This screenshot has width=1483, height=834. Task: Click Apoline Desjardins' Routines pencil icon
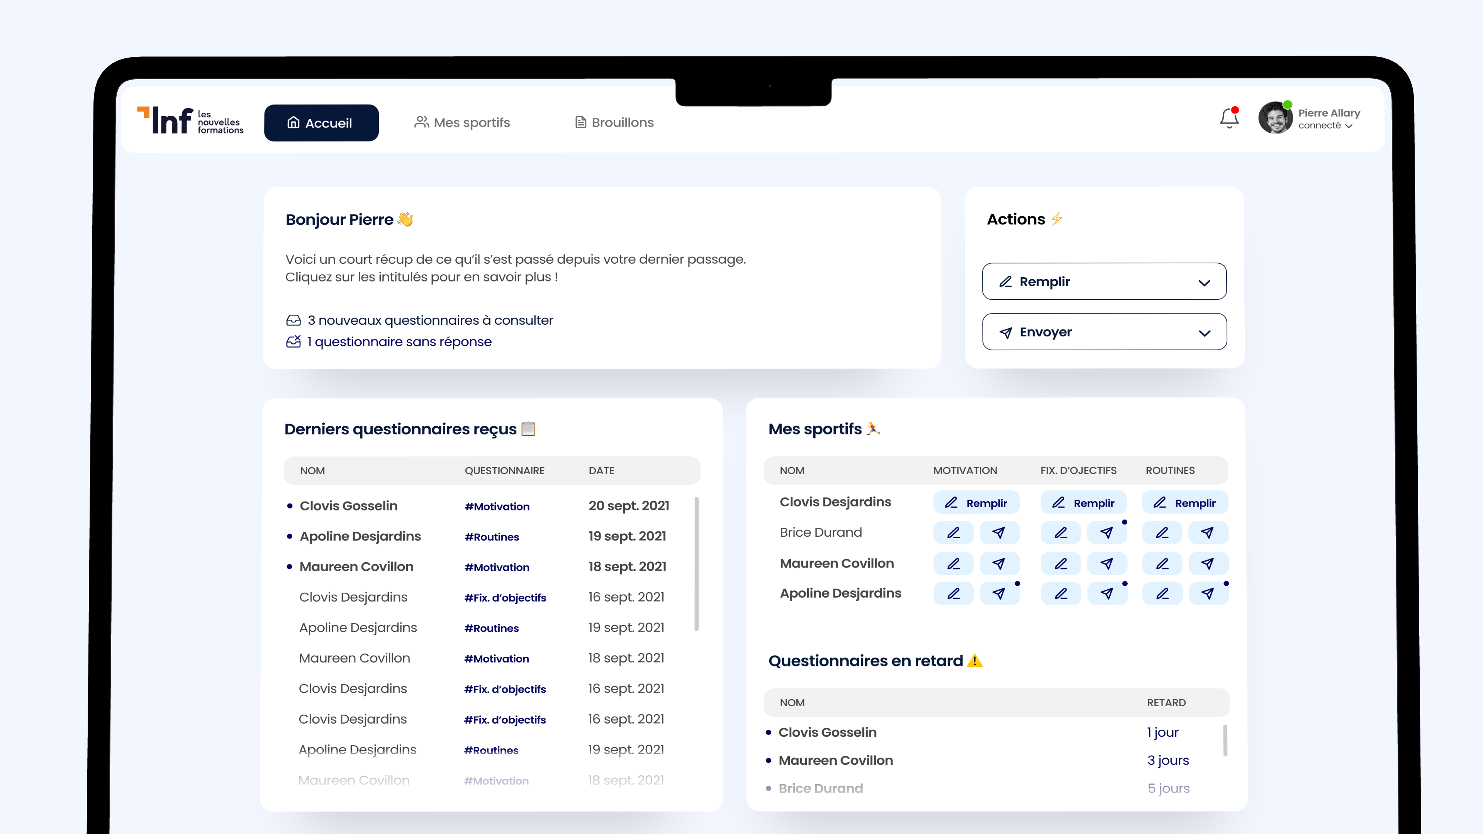click(1162, 593)
